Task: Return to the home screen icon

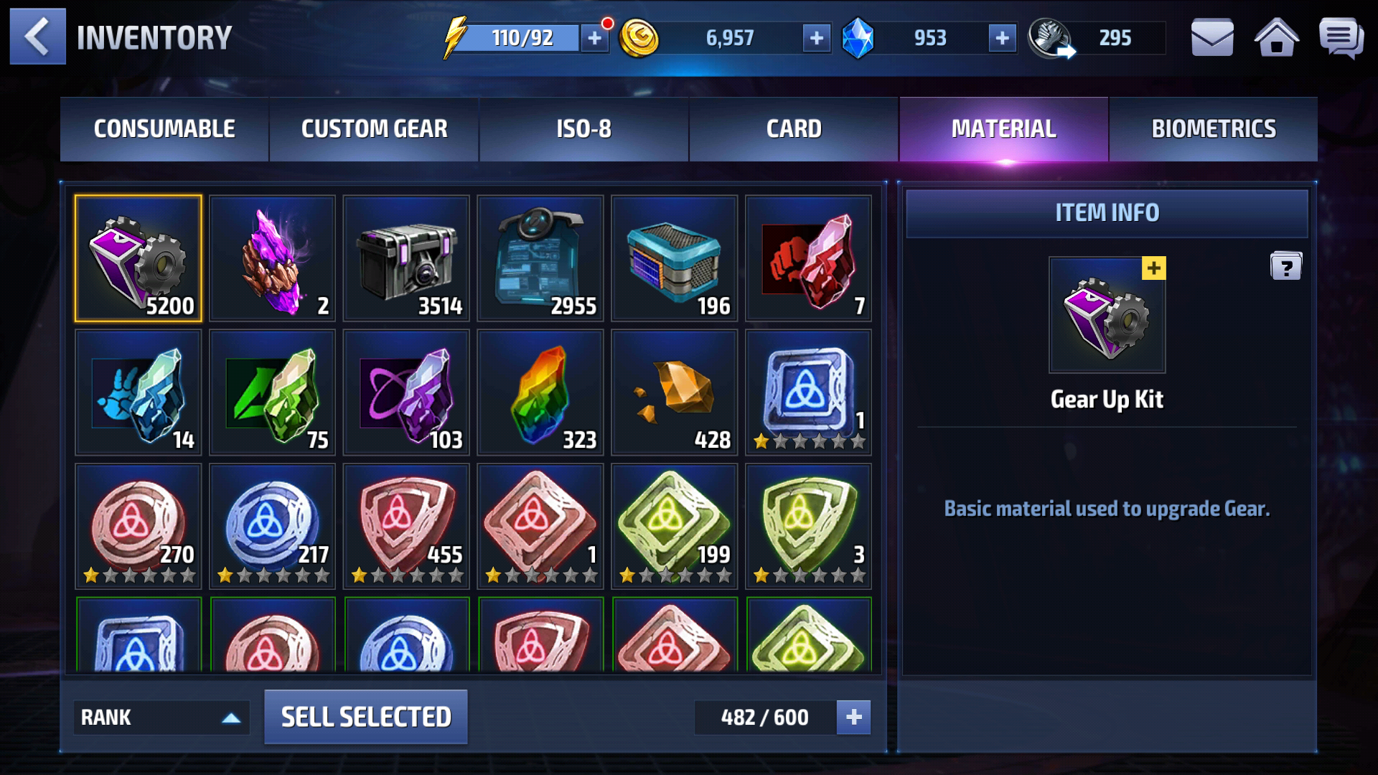Action: pos(1276,37)
